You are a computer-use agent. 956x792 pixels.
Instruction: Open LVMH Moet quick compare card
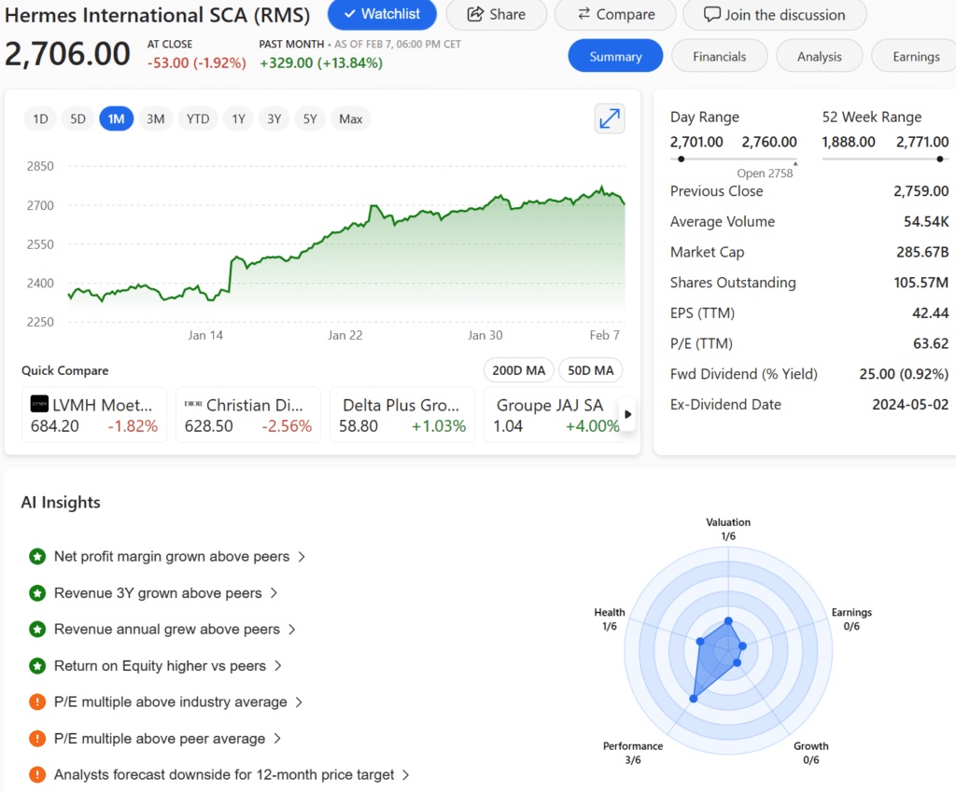point(94,415)
